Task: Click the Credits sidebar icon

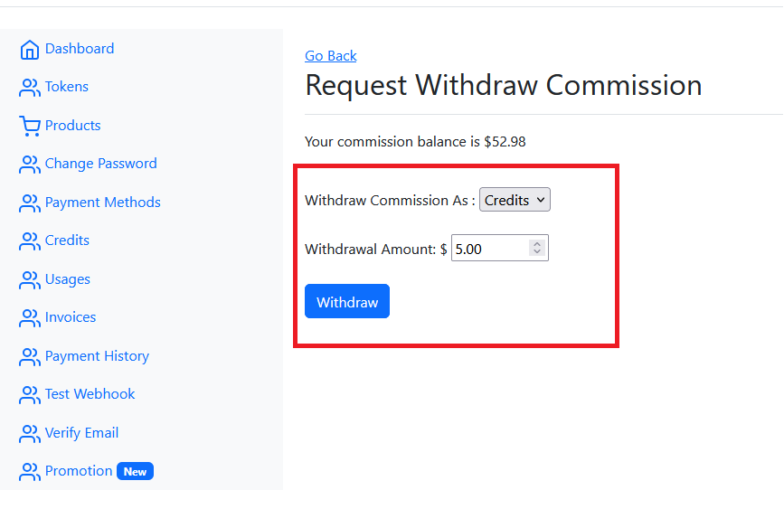Action: pyautogui.click(x=30, y=241)
